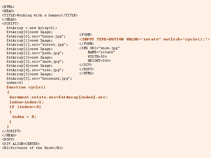Click the NAME="rotate" attribute line
This screenshot has height=158, width=211.
point(101,52)
